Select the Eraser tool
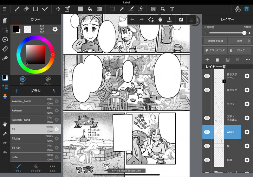Viewport: 253px width, 177px height. [x=26, y=9]
